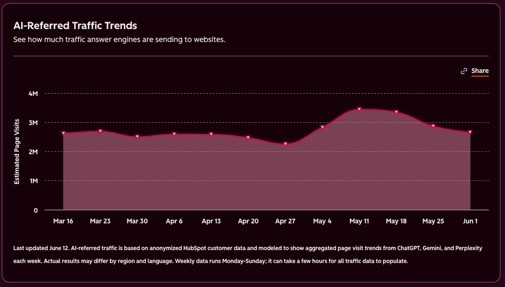Click the 'Estimated Page Visits' axis title
505x287 pixels.
17,152
